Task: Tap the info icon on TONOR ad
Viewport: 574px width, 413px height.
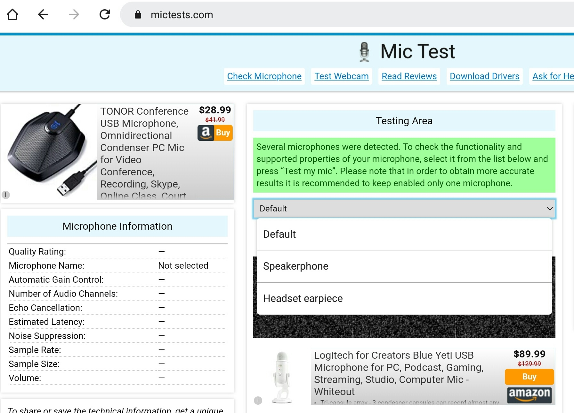Action: point(6,195)
